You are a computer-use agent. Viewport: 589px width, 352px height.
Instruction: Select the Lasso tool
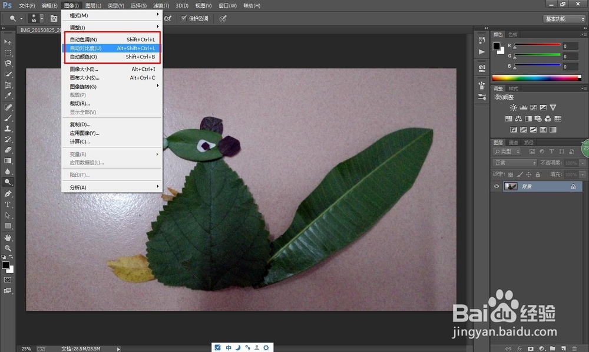(8, 64)
